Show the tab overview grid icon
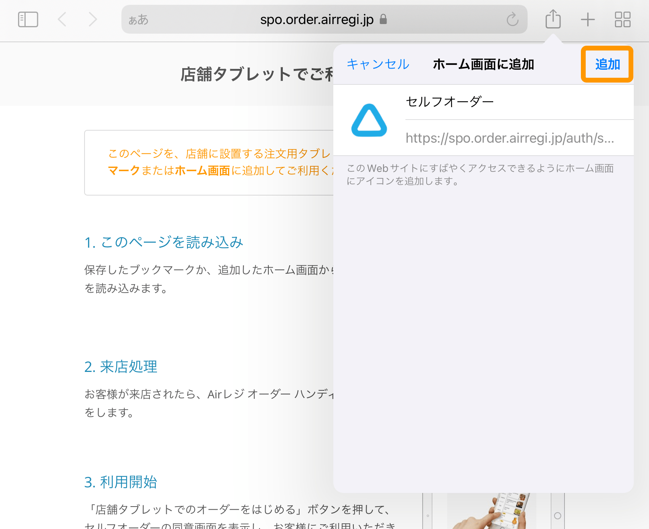 point(623,19)
